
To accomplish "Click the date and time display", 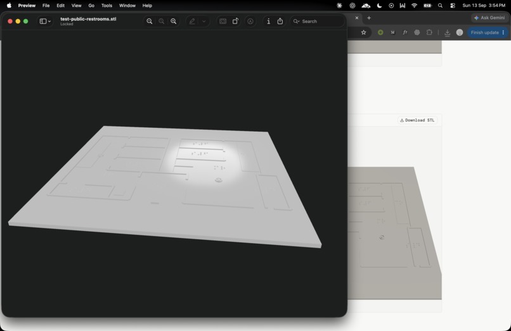I will (484, 6).
